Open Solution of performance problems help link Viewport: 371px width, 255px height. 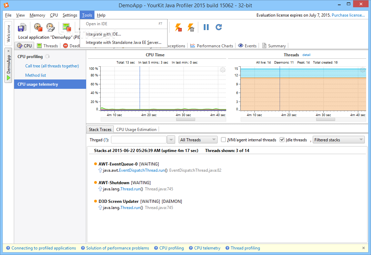click(x=118, y=248)
